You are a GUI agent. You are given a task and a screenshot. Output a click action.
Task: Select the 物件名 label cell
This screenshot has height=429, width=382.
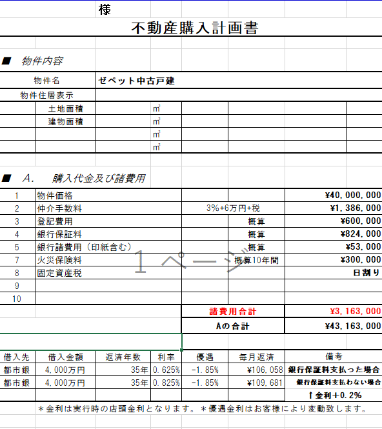coord(48,81)
